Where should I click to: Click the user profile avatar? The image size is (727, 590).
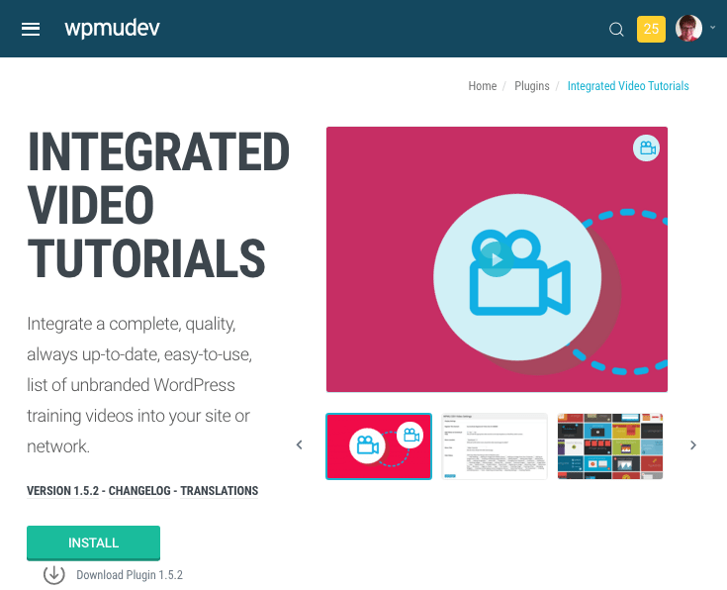[688, 29]
